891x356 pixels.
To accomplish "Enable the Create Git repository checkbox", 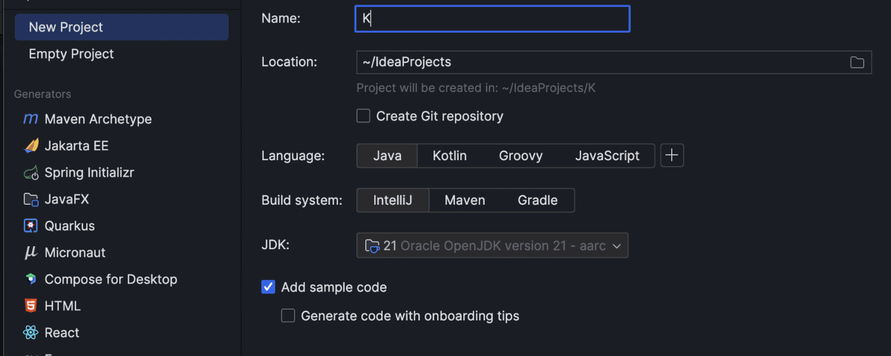I will click(363, 116).
